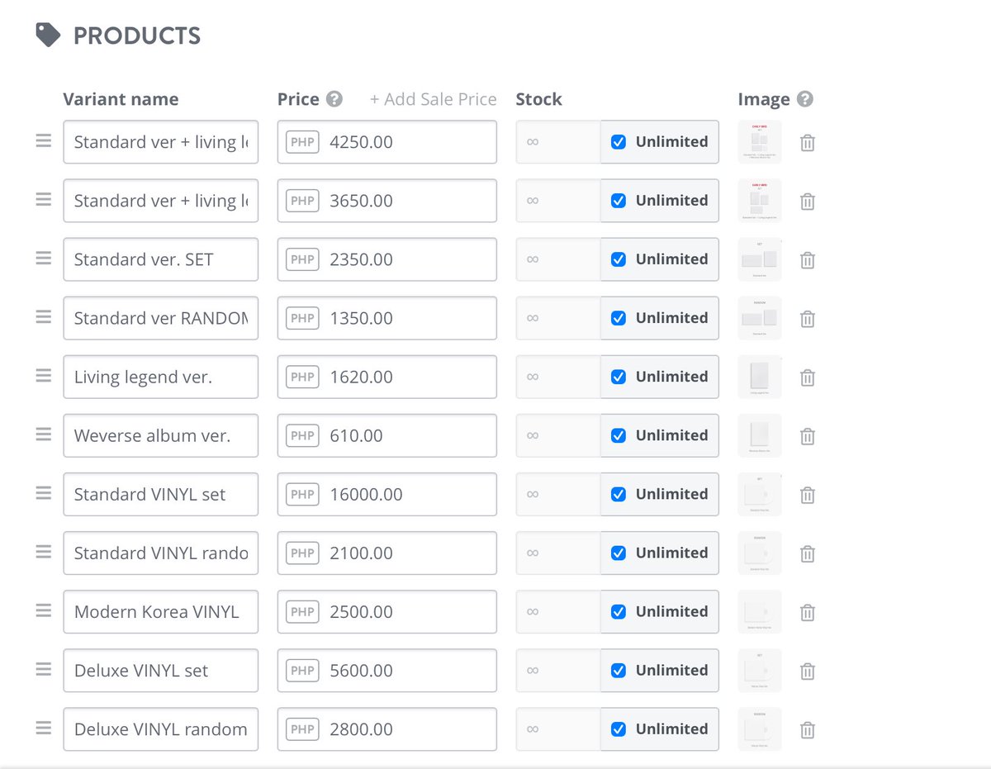Grab reorder handle of 4250.00 variant row
991x769 pixels.
click(x=44, y=141)
